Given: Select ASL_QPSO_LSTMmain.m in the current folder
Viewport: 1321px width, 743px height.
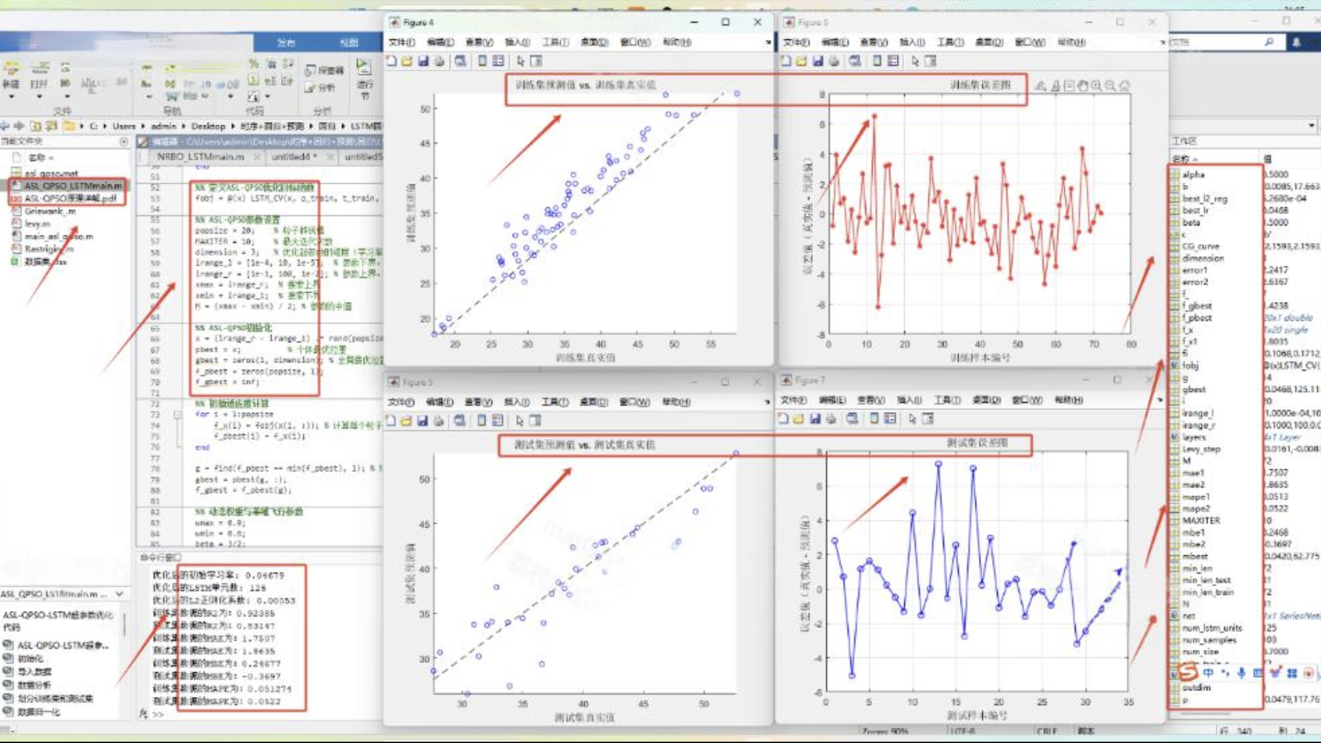Looking at the screenshot, I should pos(72,186).
